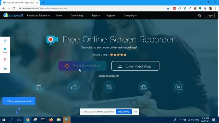Open the screen recorder app in taskbar
Screen dimensions: 219x123
(67, 120)
